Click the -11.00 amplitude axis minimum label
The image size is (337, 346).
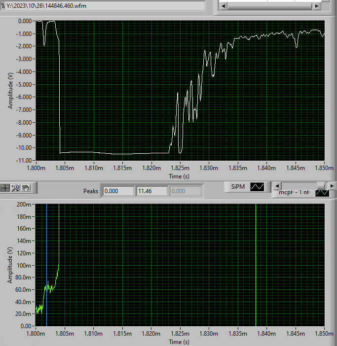24,160
